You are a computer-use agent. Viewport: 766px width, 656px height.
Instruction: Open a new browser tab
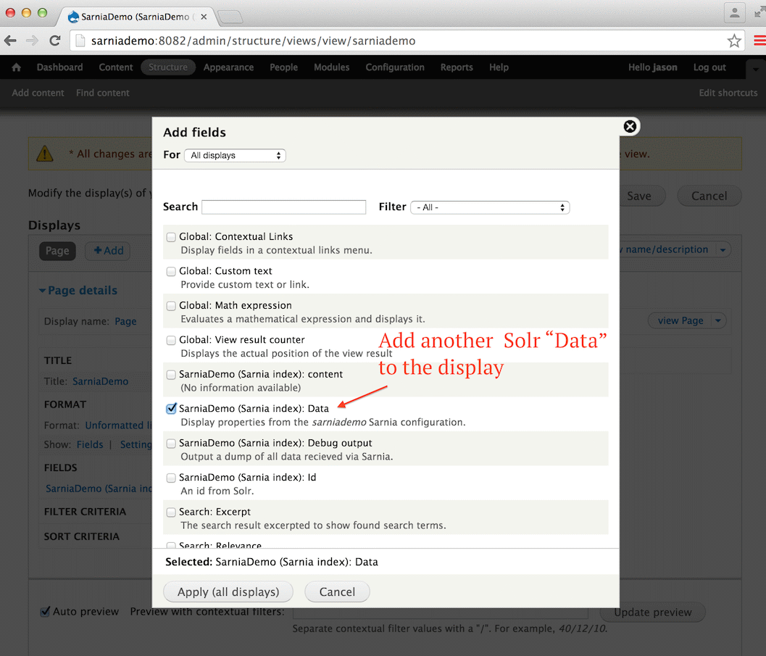click(230, 17)
